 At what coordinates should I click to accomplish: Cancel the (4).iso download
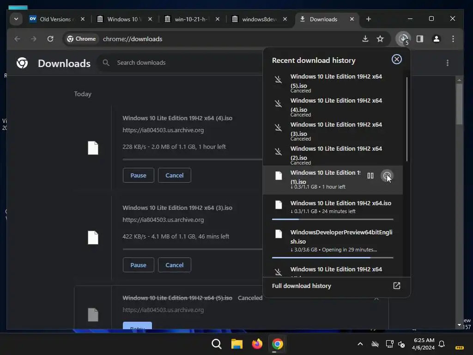174,175
